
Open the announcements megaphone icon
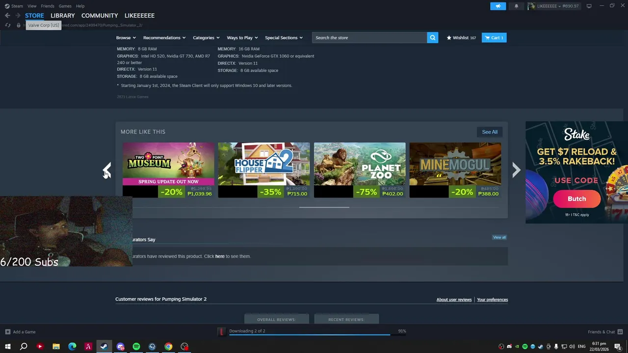click(x=498, y=6)
